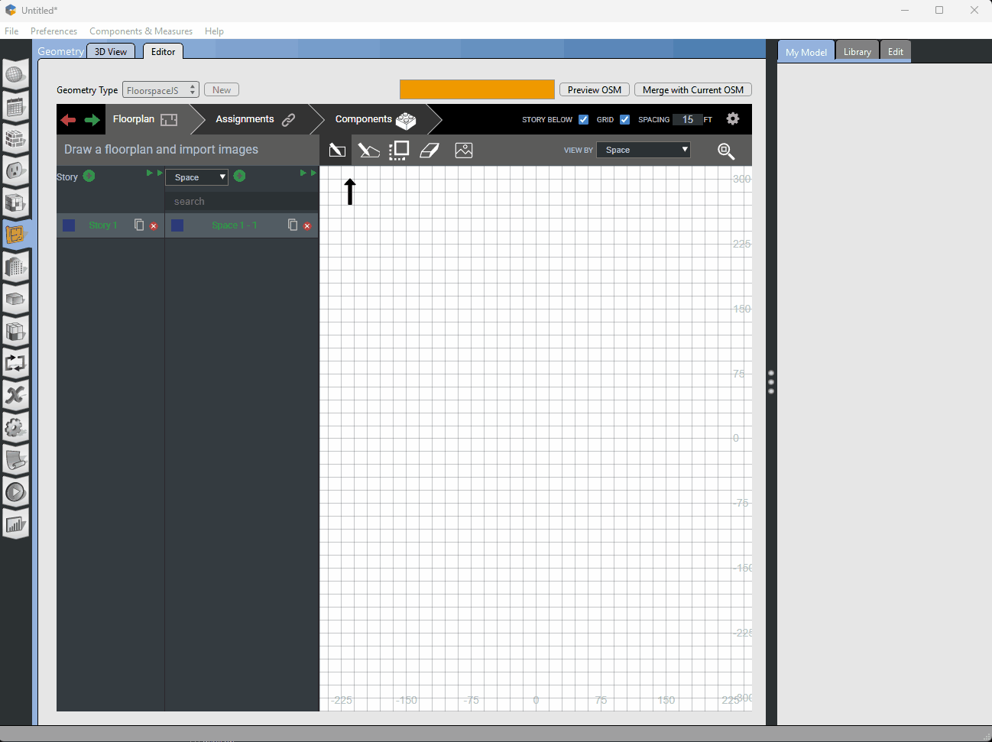Open the Geometry Type FloorspaceJS dropdown

[160, 90]
